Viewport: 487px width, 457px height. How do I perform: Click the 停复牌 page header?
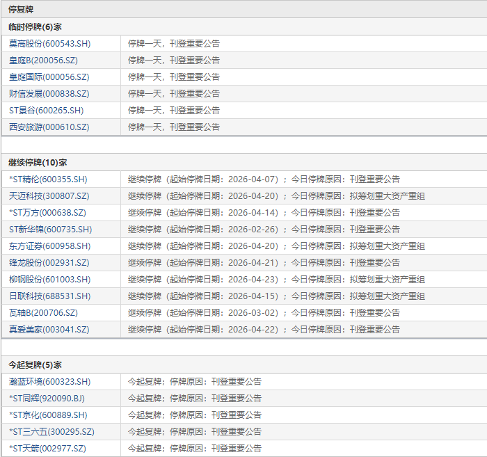[21, 9]
